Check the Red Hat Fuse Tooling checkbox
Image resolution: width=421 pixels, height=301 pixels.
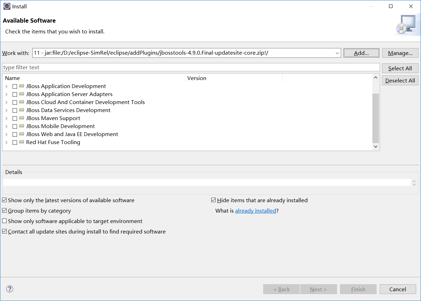click(x=15, y=142)
